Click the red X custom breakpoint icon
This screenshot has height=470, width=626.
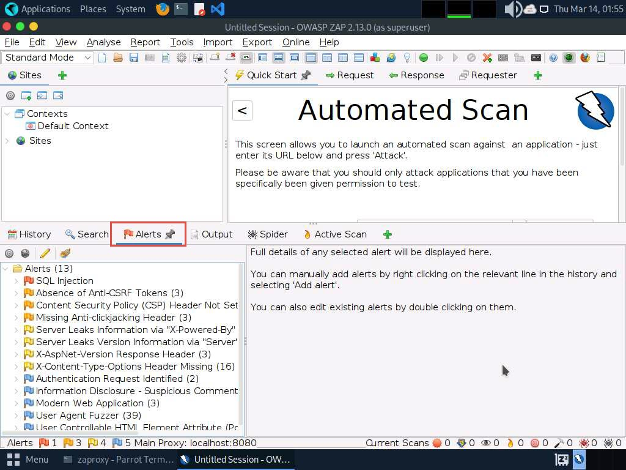[x=487, y=58]
